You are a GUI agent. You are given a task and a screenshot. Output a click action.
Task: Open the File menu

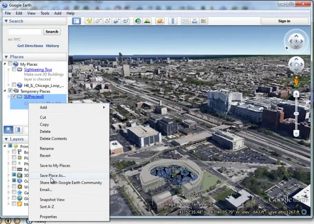click(8, 13)
